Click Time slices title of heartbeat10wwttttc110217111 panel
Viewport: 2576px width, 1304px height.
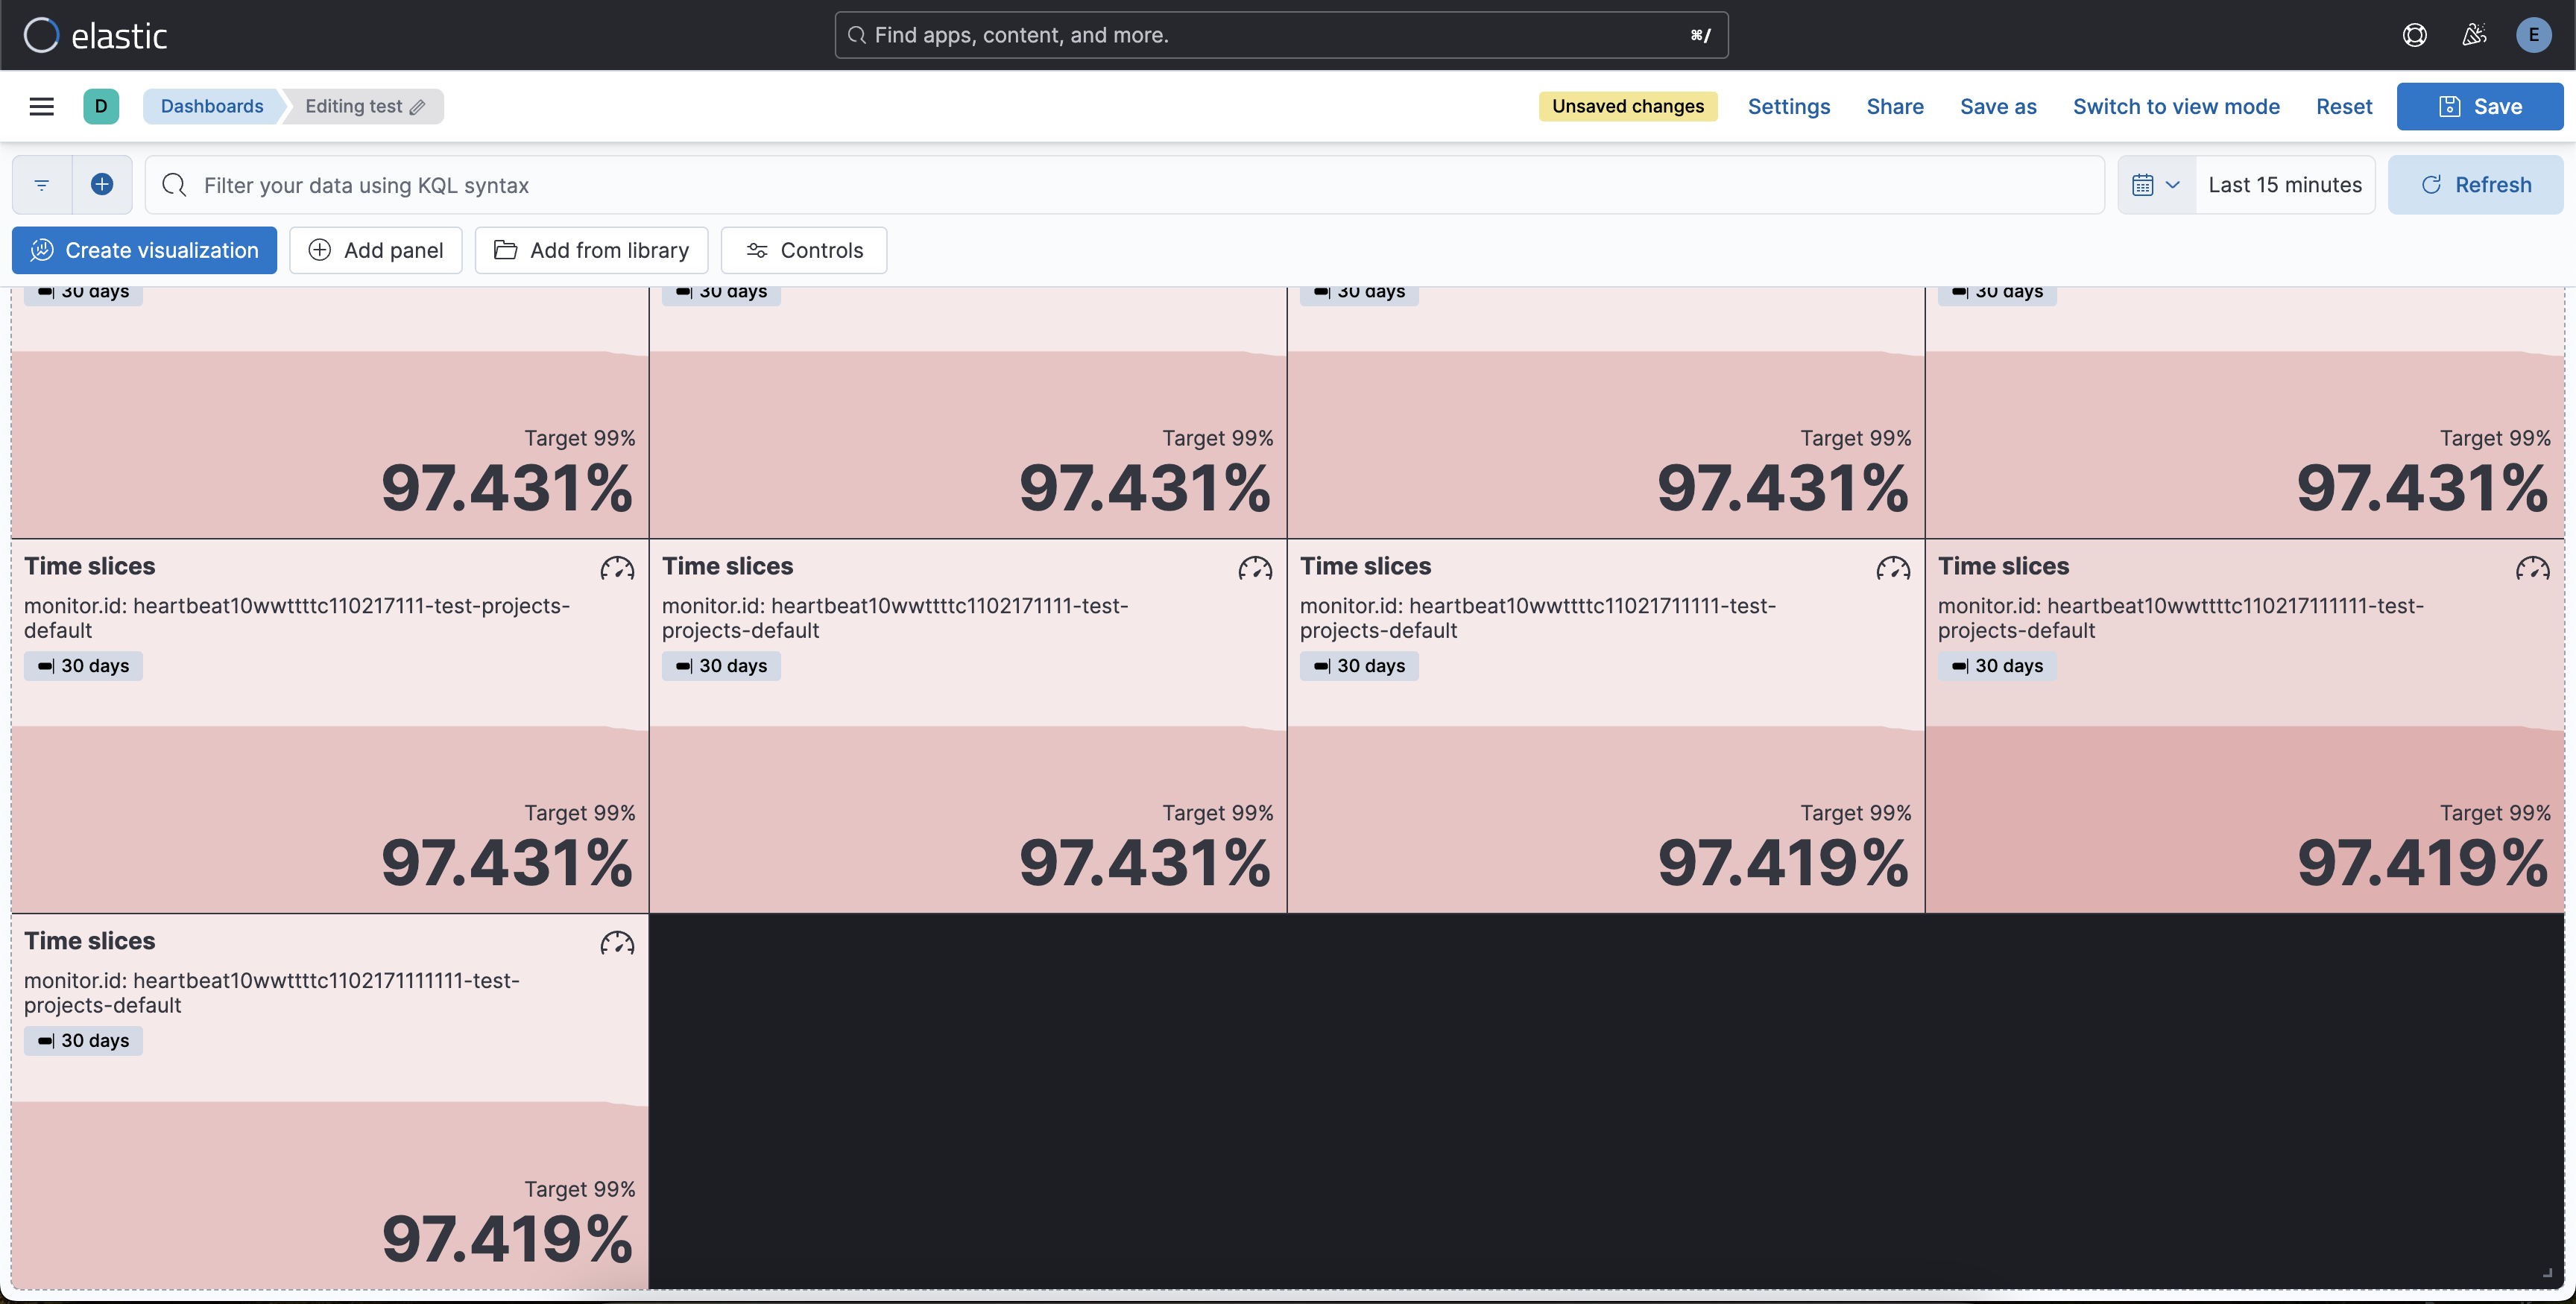pos(90,566)
